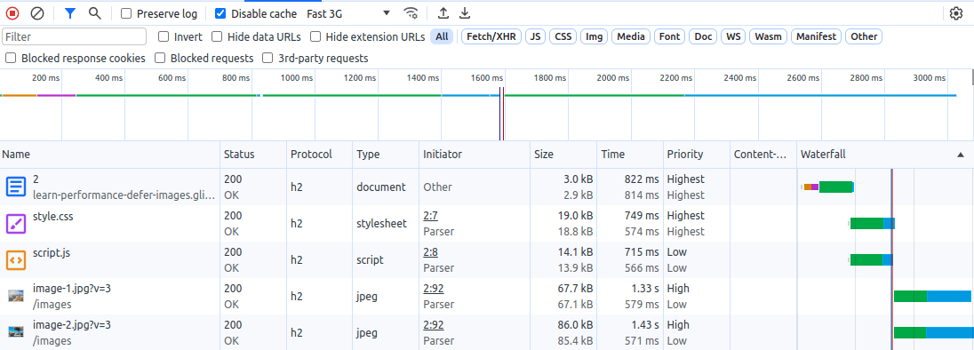
Task: Open the Fast 3G throttling dropdown
Action: tap(347, 13)
